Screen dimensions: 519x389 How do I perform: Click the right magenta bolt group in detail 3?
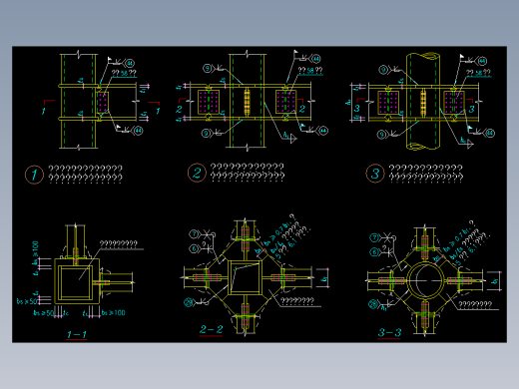click(454, 103)
